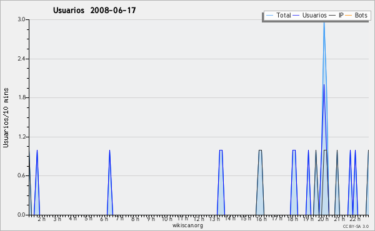The height and width of the screenshot is (231, 375).
Task: Click the '8 h' x-axis label
Action: 135,219
